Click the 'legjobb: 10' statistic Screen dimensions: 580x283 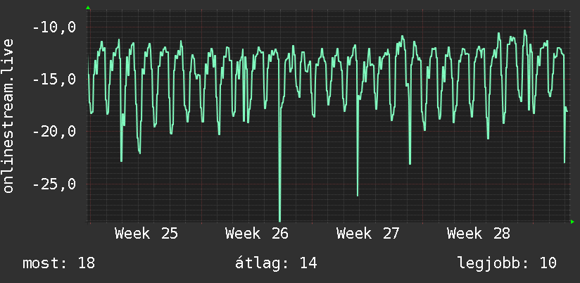pyautogui.click(x=507, y=263)
